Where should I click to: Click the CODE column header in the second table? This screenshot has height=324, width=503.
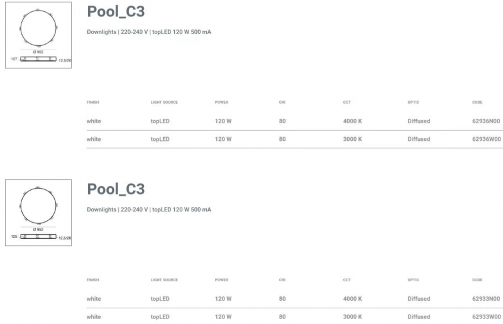(477, 280)
